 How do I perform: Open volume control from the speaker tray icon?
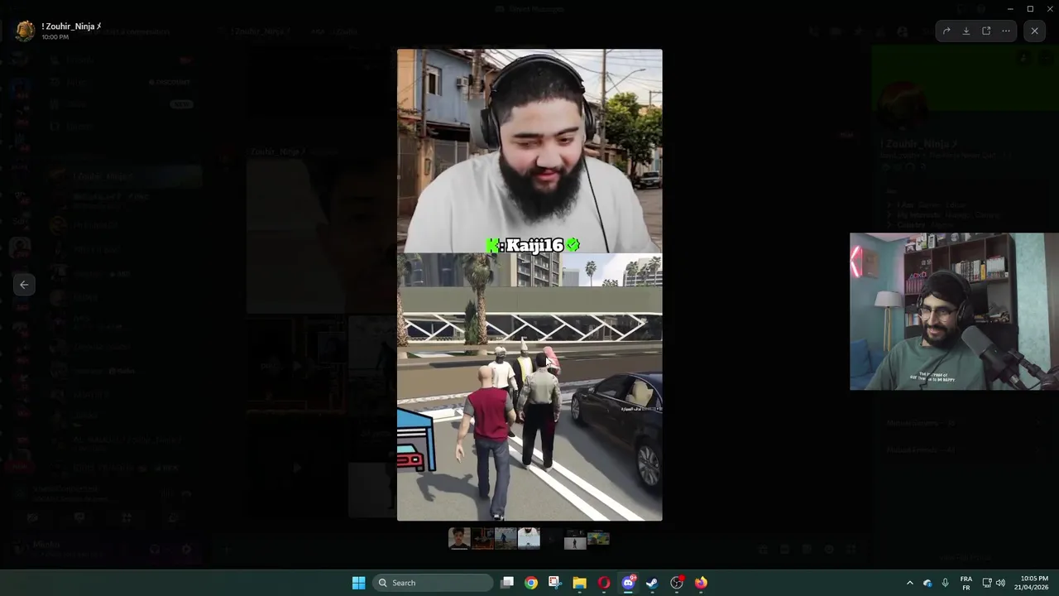(1000, 583)
